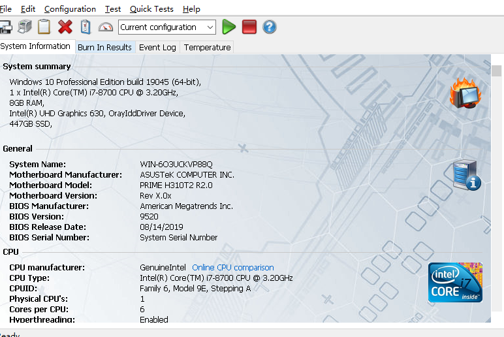This screenshot has width=504, height=337.
Task: Click the clipboard copy toolbar icon
Action: coord(44,27)
